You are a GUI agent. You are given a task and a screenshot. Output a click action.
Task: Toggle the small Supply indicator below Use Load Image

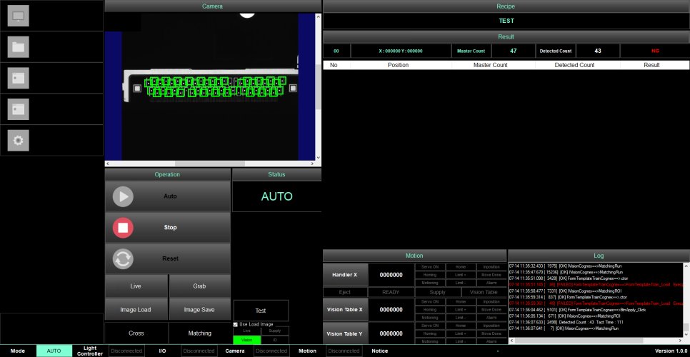click(275, 331)
